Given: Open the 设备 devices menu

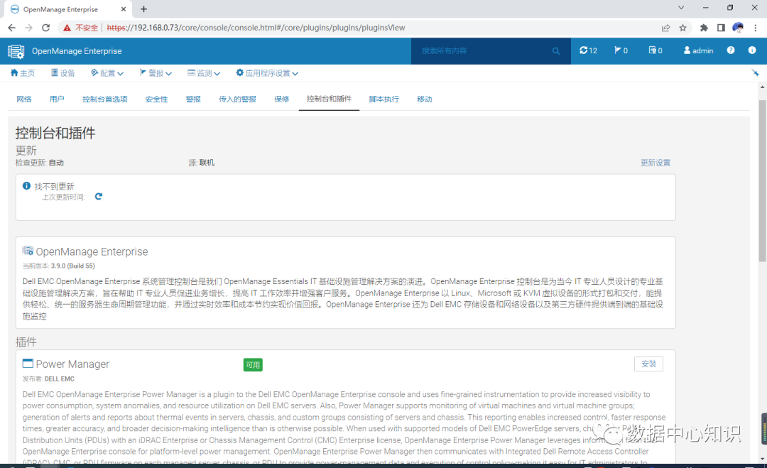Looking at the screenshot, I should 62,73.
